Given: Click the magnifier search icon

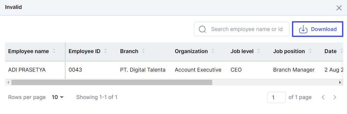Looking at the screenshot, I should point(202,29).
